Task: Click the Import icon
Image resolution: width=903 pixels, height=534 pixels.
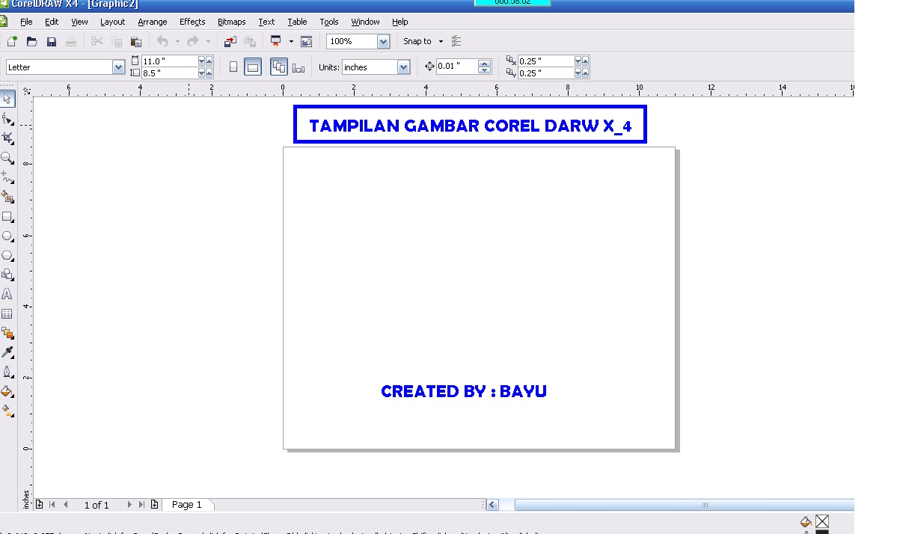Action: pos(230,41)
